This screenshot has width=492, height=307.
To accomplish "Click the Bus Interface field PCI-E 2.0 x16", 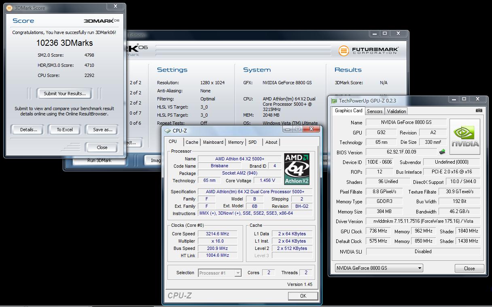I will click(451, 172).
